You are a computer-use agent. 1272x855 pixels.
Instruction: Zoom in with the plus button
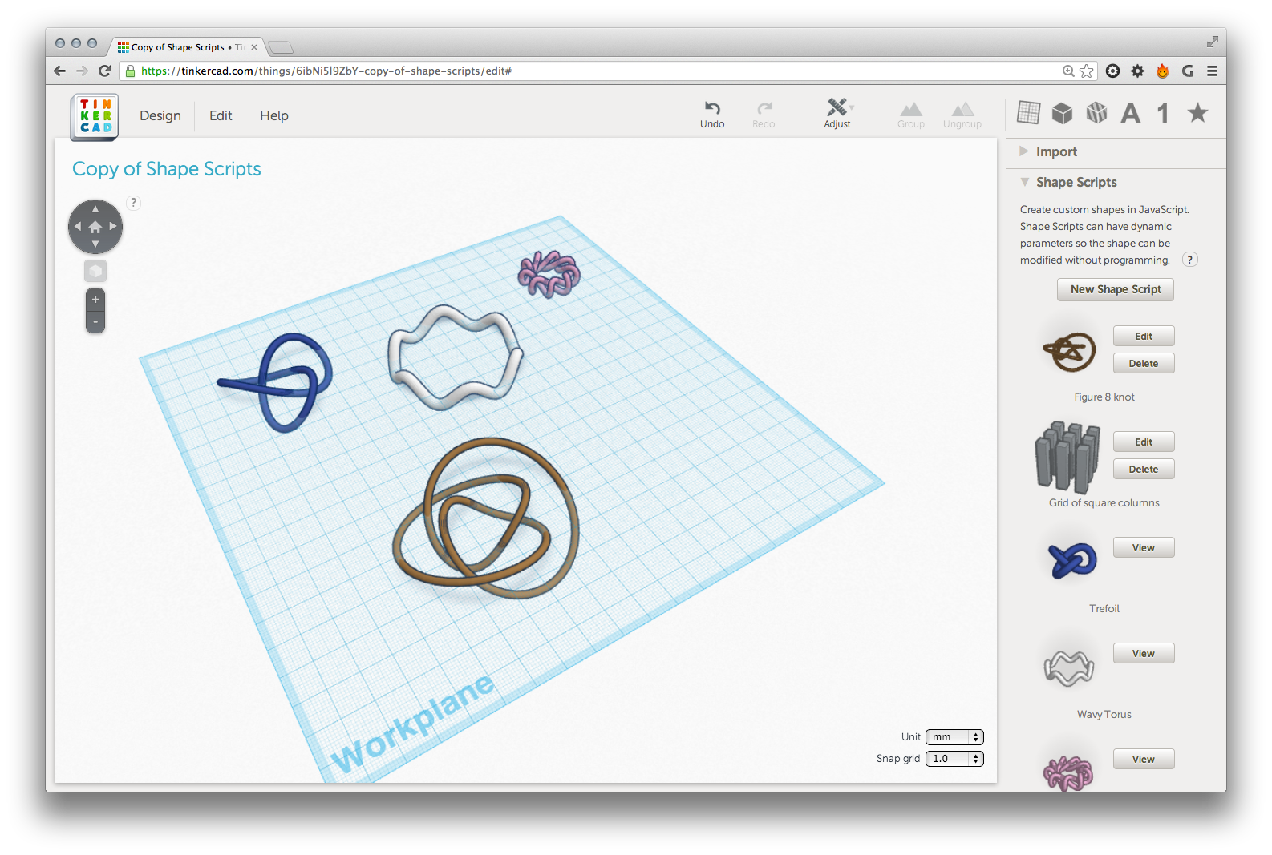95,300
